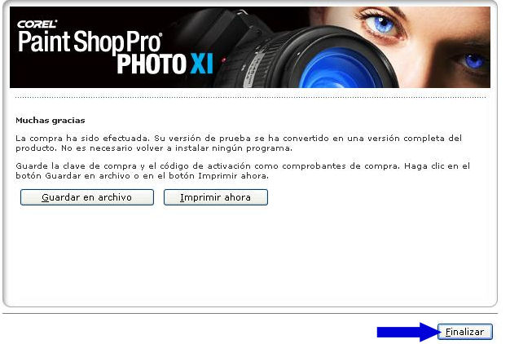Click the Paint Shop Pro title text

pyautogui.click(x=90, y=41)
